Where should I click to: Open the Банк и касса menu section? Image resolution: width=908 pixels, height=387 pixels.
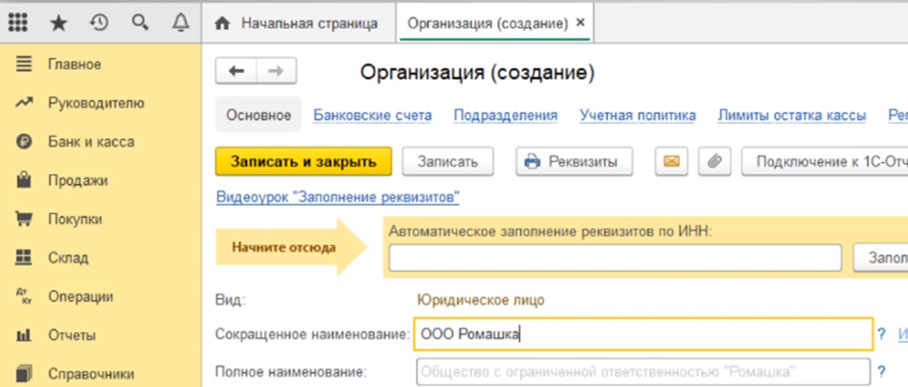click(x=90, y=142)
